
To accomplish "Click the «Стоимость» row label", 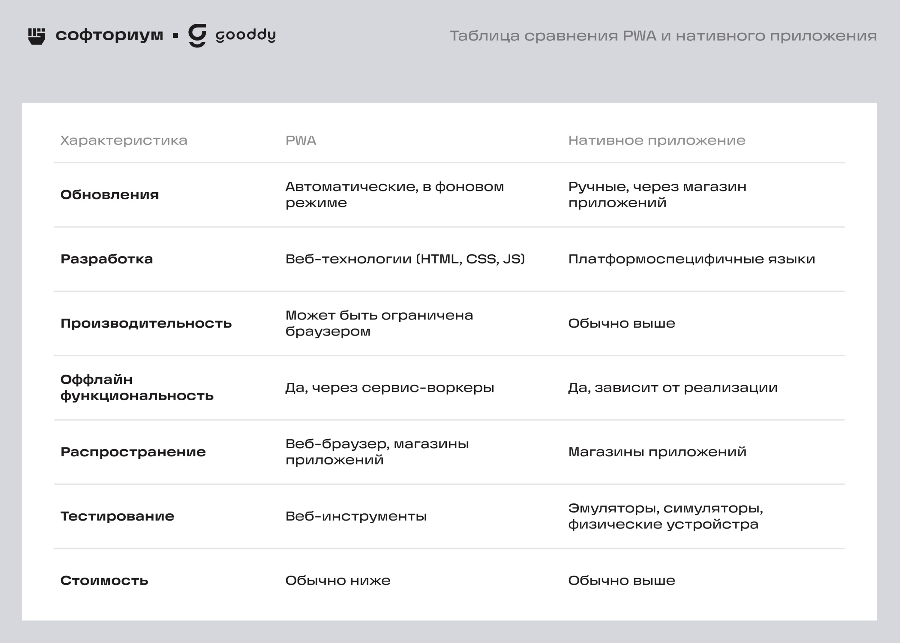I will click(x=104, y=580).
